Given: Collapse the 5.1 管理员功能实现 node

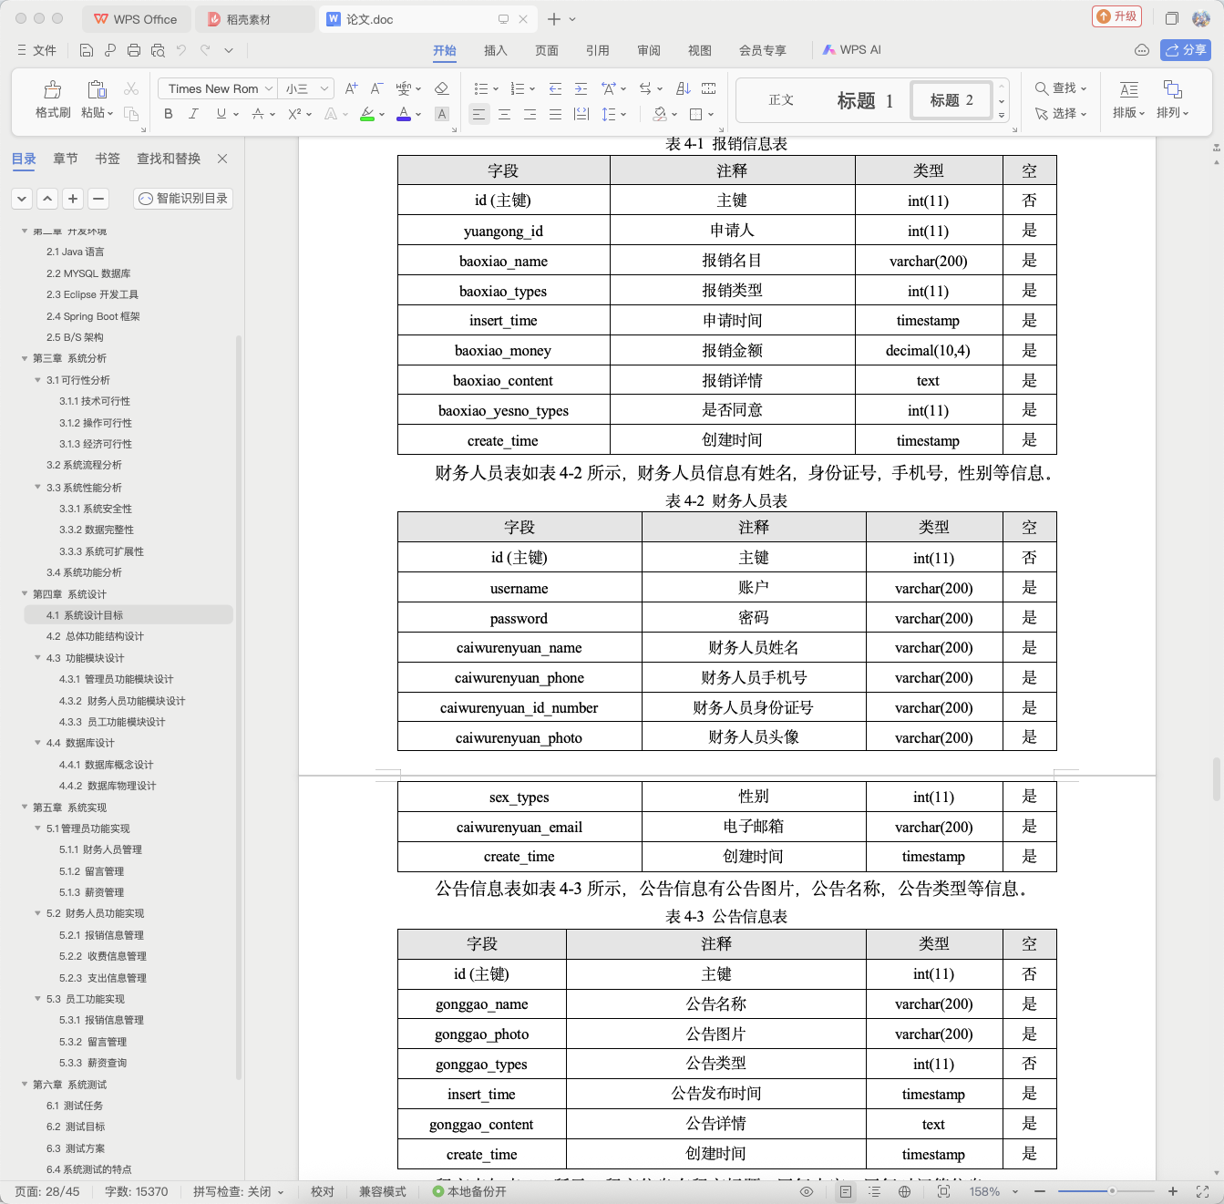Looking at the screenshot, I should click(x=38, y=828).
